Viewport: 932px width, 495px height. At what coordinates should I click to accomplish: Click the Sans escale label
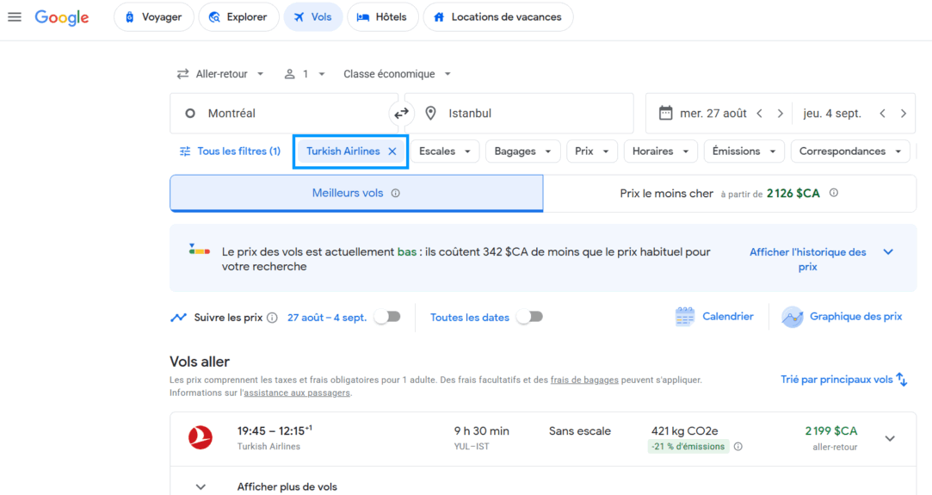(579, 431)
